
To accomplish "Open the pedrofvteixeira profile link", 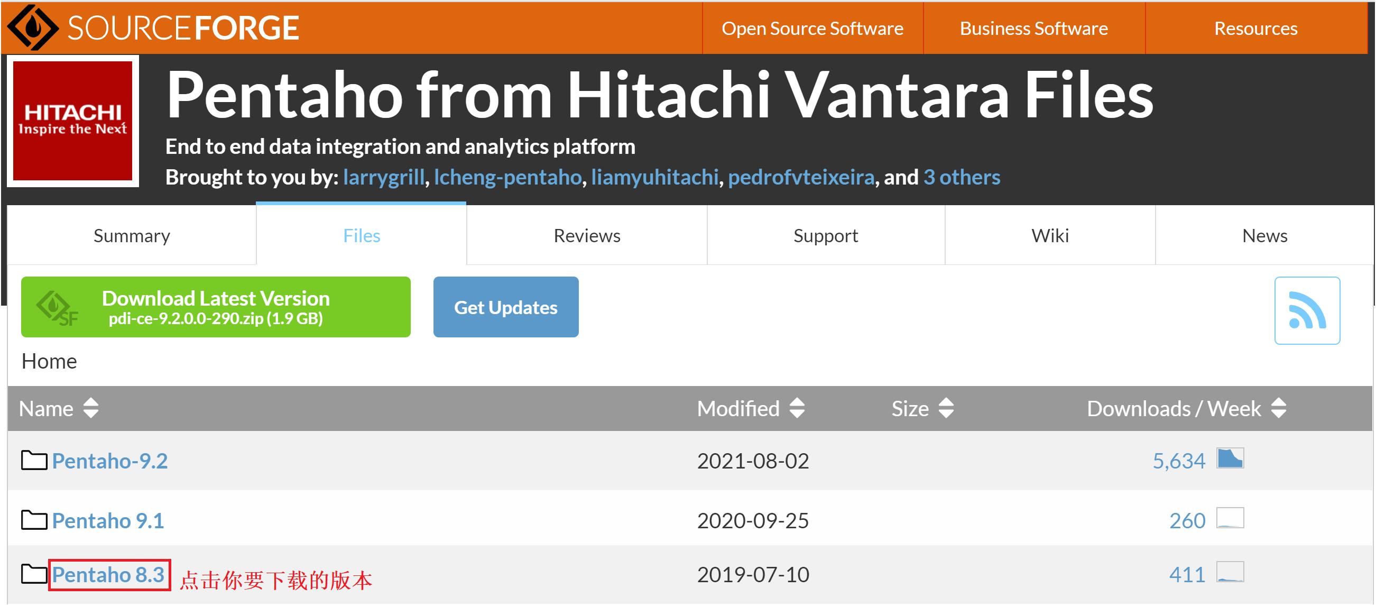I will [x=801, y=177].
